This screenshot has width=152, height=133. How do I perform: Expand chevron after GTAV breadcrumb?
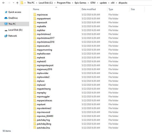point(98,3)
